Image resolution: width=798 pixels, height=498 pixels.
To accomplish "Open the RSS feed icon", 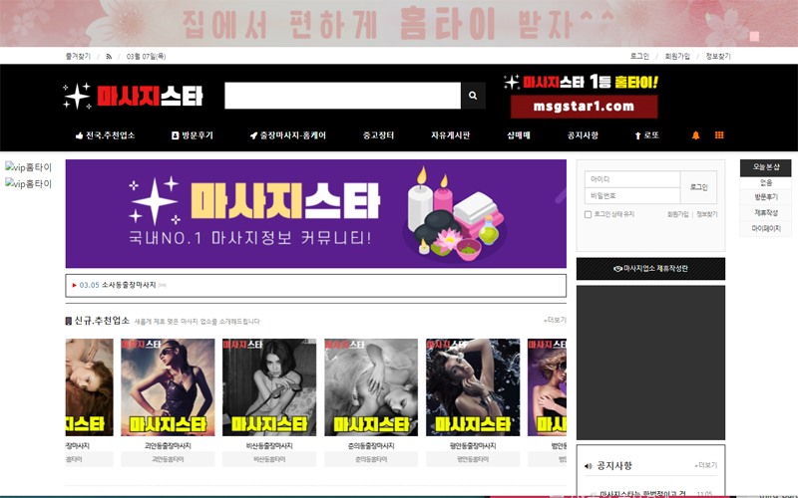I will coord(109,57).
